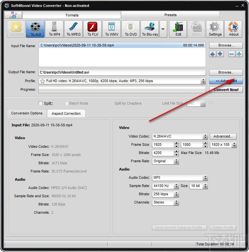The width and height of the screenshot is (249, 252).
Task: Click the video Bitrate 4200 field
Action: (x=163, y=153)
